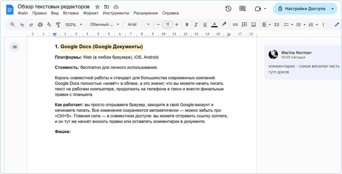Open version history

[x=228, y=9]
